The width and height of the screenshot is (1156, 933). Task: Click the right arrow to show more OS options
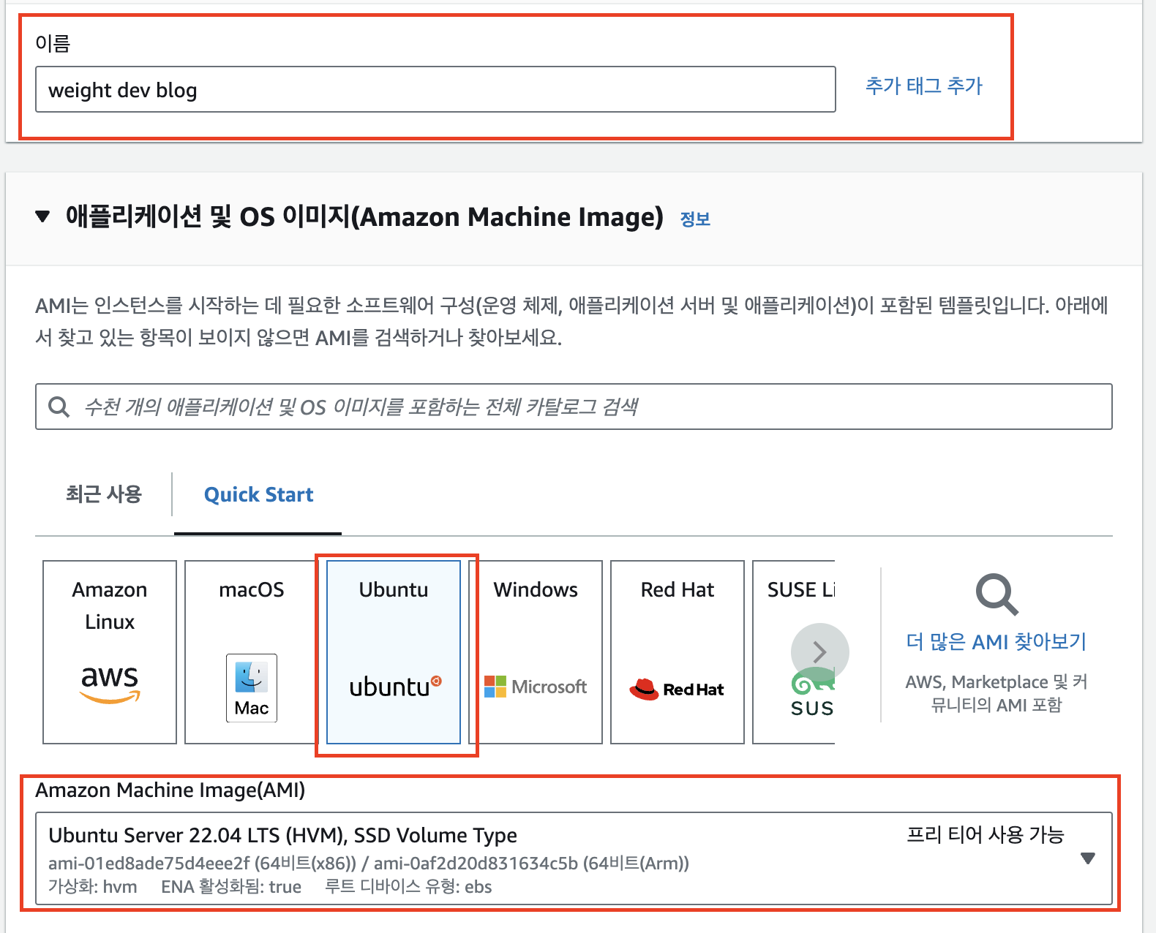(x=820, y=651)
